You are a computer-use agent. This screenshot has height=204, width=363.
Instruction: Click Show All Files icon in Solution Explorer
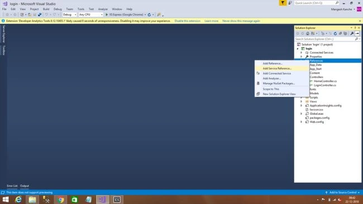(345, 33)
